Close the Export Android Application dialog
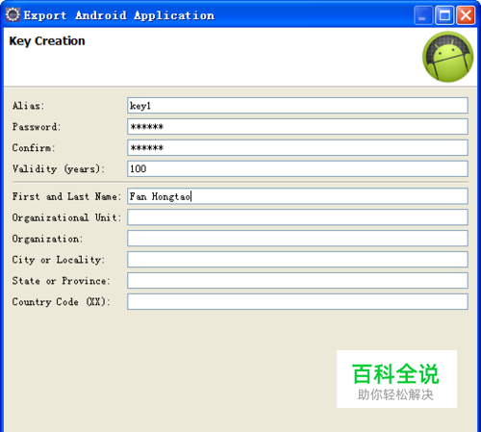481x432 pixels. (466, 15)
